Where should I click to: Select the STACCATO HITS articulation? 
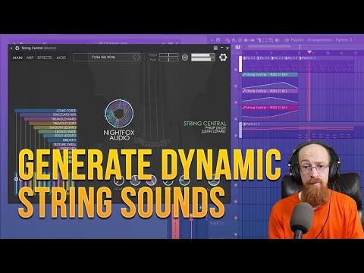48,115
